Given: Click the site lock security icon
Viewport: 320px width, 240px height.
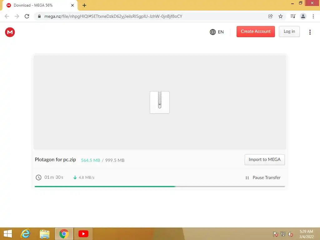Looking at the screenshot, I should pos(39,16).
